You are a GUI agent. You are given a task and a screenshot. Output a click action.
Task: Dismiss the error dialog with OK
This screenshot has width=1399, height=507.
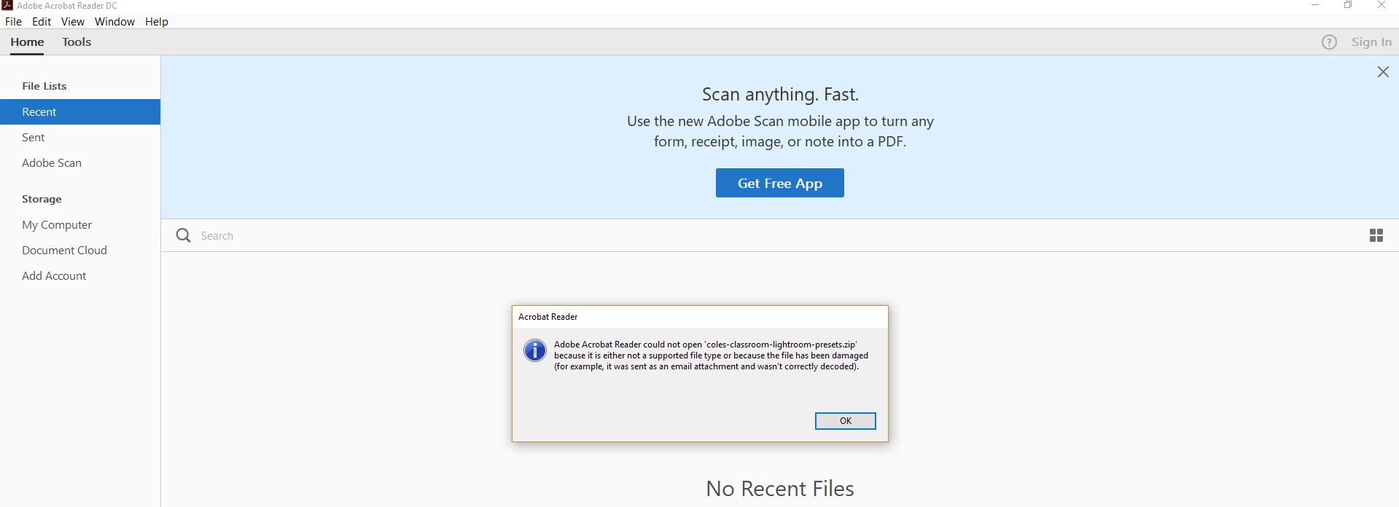pyautogui.click(x=846, y=421)
